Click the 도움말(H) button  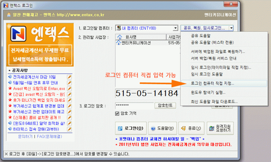click(x=163, y=128)
